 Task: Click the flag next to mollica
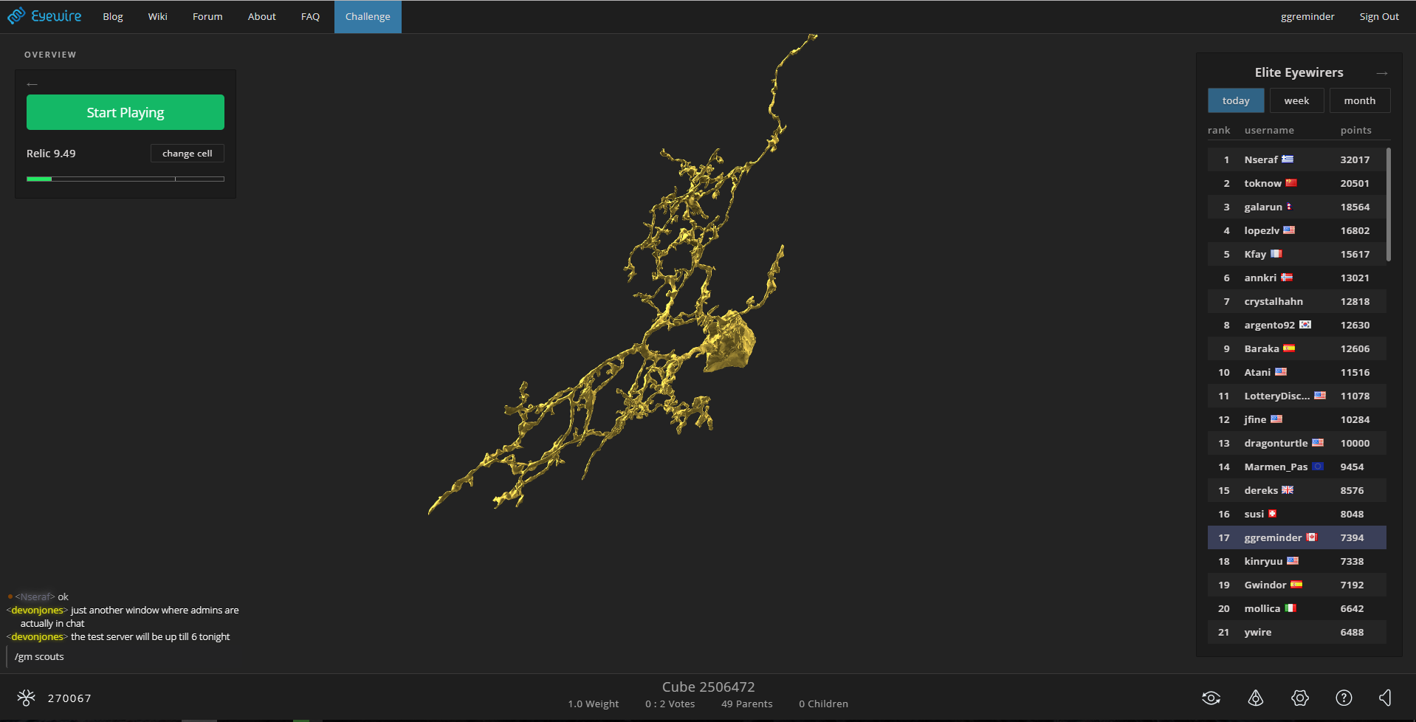1290,608
